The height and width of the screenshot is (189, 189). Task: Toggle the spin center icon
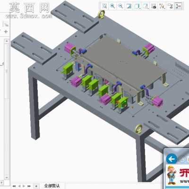[178, 6]
